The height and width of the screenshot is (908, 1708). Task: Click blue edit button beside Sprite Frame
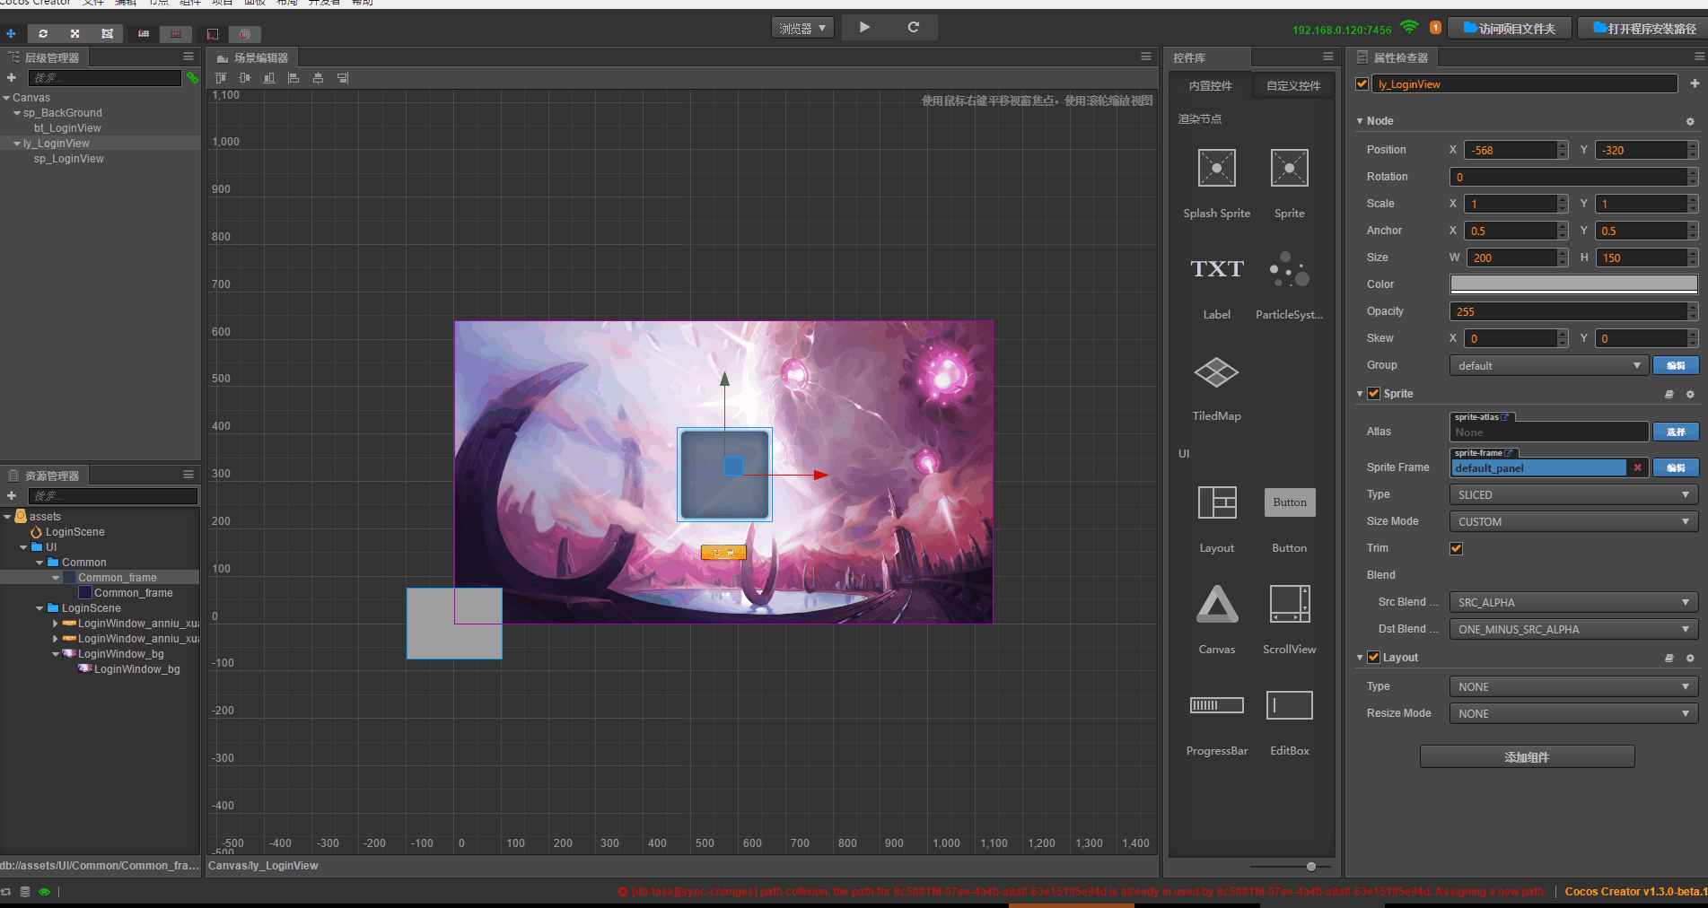tap(1676, 467)
